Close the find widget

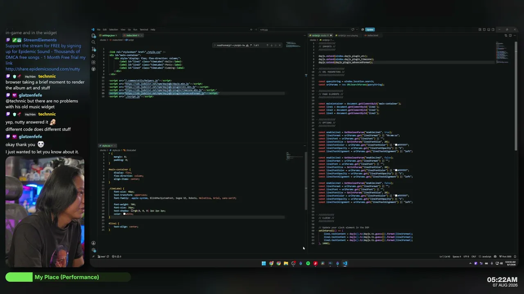[x=280, y=45]
